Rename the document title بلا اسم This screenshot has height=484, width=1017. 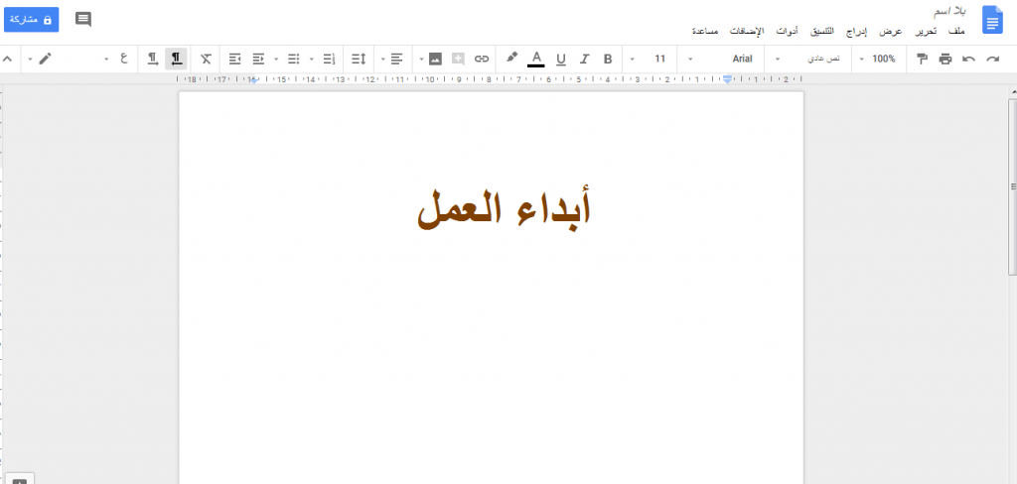(949, 12)
